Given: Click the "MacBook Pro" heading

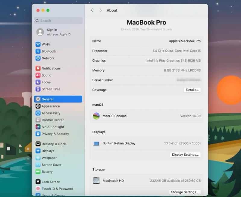Looking at the screenshot, I should [146, 22].
